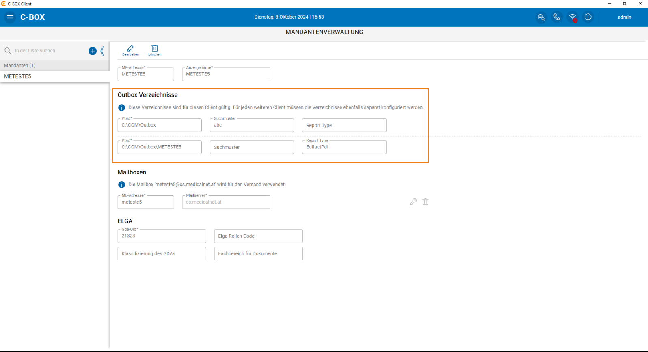Open the info circle icon in header

[x=588, y=17]
